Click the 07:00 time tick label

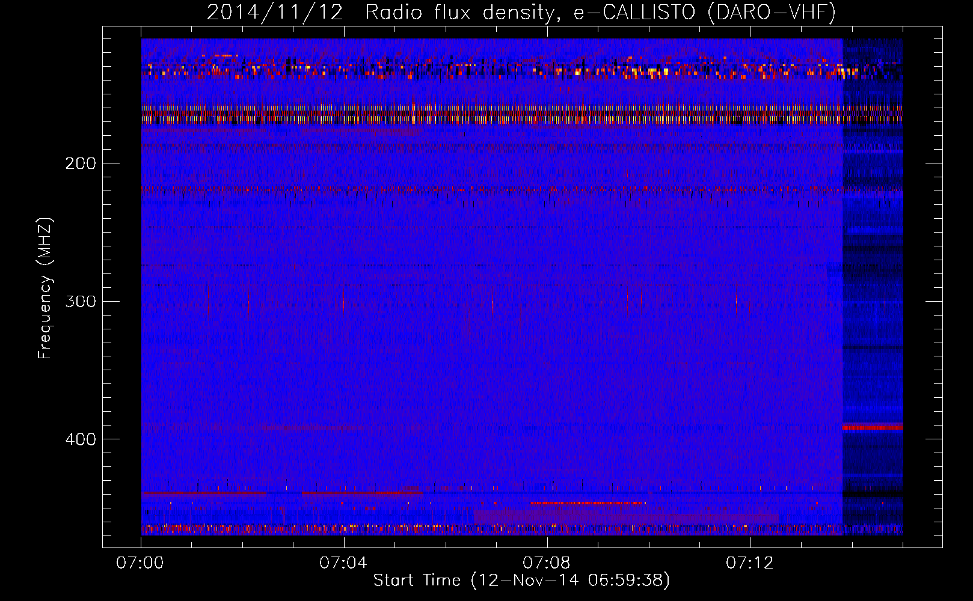(140, 563)
